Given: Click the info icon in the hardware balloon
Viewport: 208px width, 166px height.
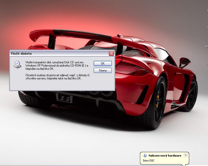Looking at the screenshot, I should click(145, 155).
